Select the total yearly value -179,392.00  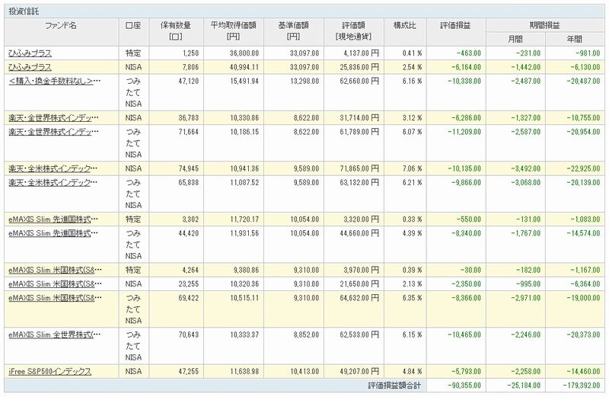pyautogui.click(x=581, y=386)
